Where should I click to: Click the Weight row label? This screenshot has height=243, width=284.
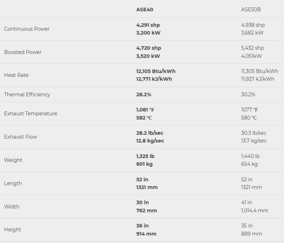13,160
